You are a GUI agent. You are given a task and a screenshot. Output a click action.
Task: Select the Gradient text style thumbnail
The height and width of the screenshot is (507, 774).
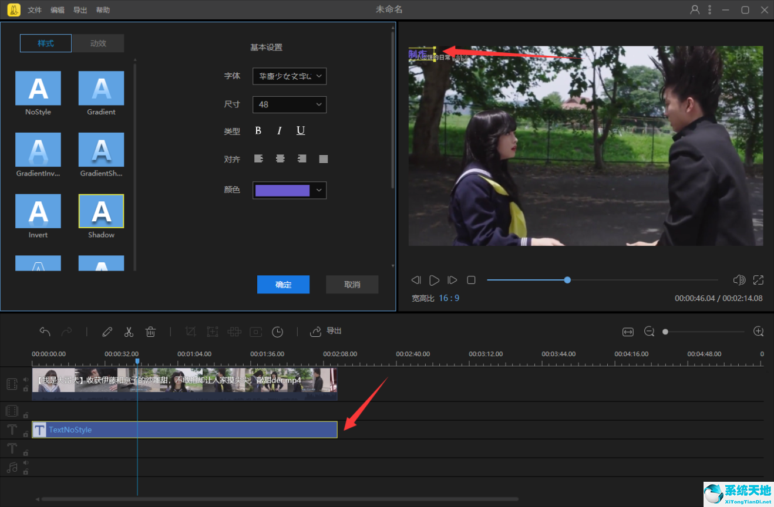(101, 88)
